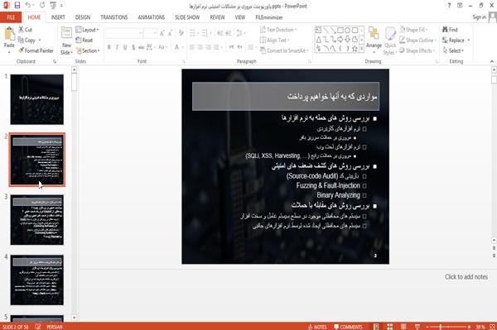Fit slide to current window icon
Screen dimensions: 497x330
[492, 327]
